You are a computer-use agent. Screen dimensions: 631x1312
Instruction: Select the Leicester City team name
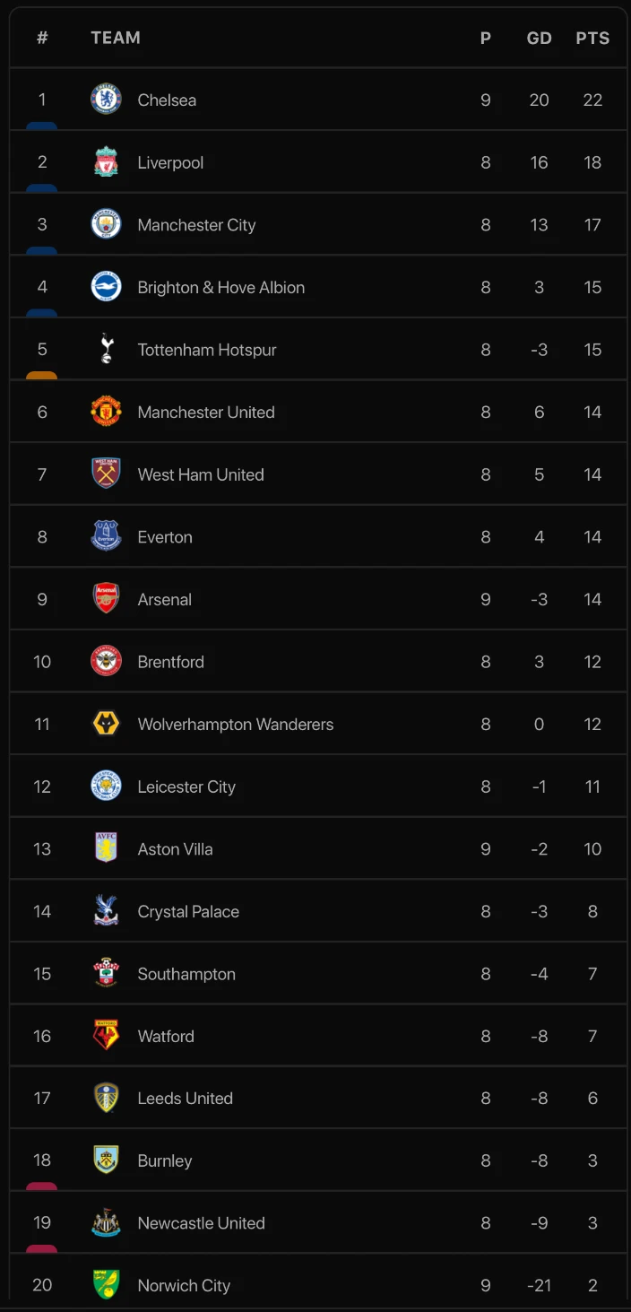(186, 786)
